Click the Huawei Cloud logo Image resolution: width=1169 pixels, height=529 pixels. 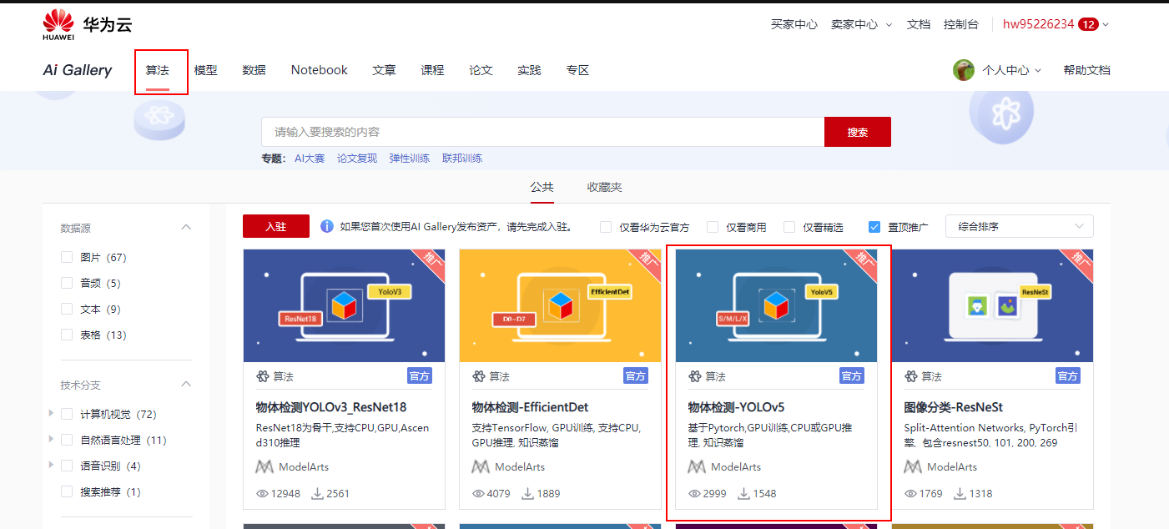tap(88, 25)
